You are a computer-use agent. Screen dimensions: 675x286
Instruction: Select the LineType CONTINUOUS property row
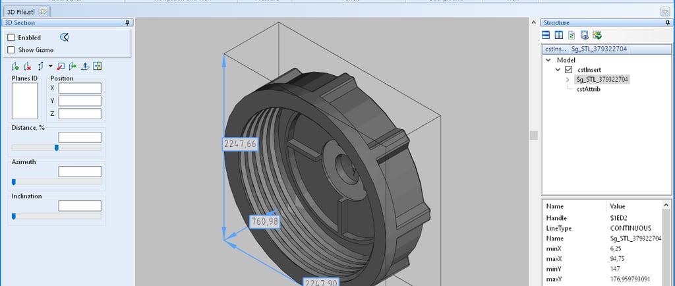602,229
